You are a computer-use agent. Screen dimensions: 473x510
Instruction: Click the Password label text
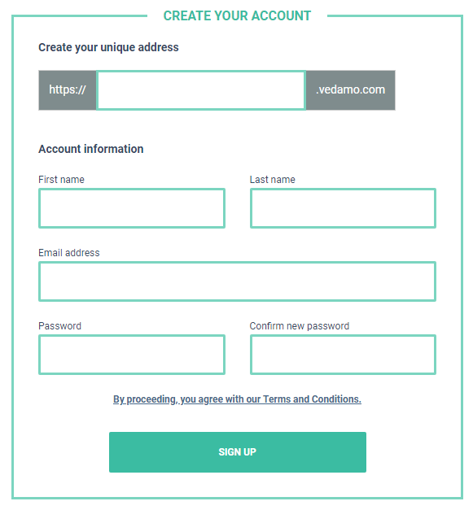pos(60,325)
